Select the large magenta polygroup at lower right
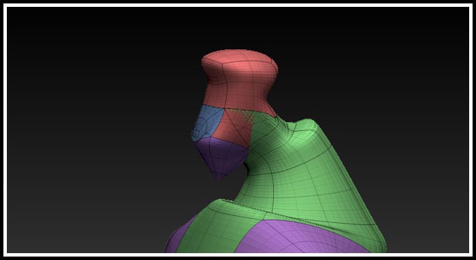Image resolution: width=476 pixels, height=260 pixels. pyautogui.click(x=301, y=238)
